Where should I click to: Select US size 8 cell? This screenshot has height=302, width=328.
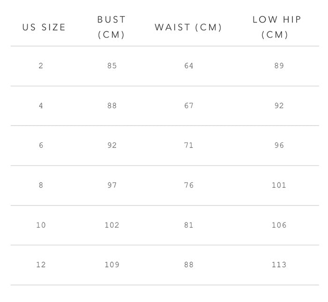[41, 185]
